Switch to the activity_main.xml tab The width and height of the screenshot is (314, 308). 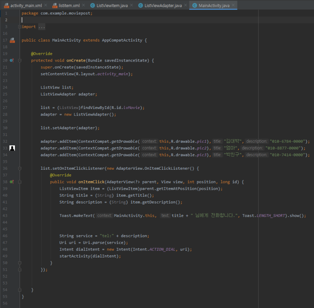tap(23, 5)
